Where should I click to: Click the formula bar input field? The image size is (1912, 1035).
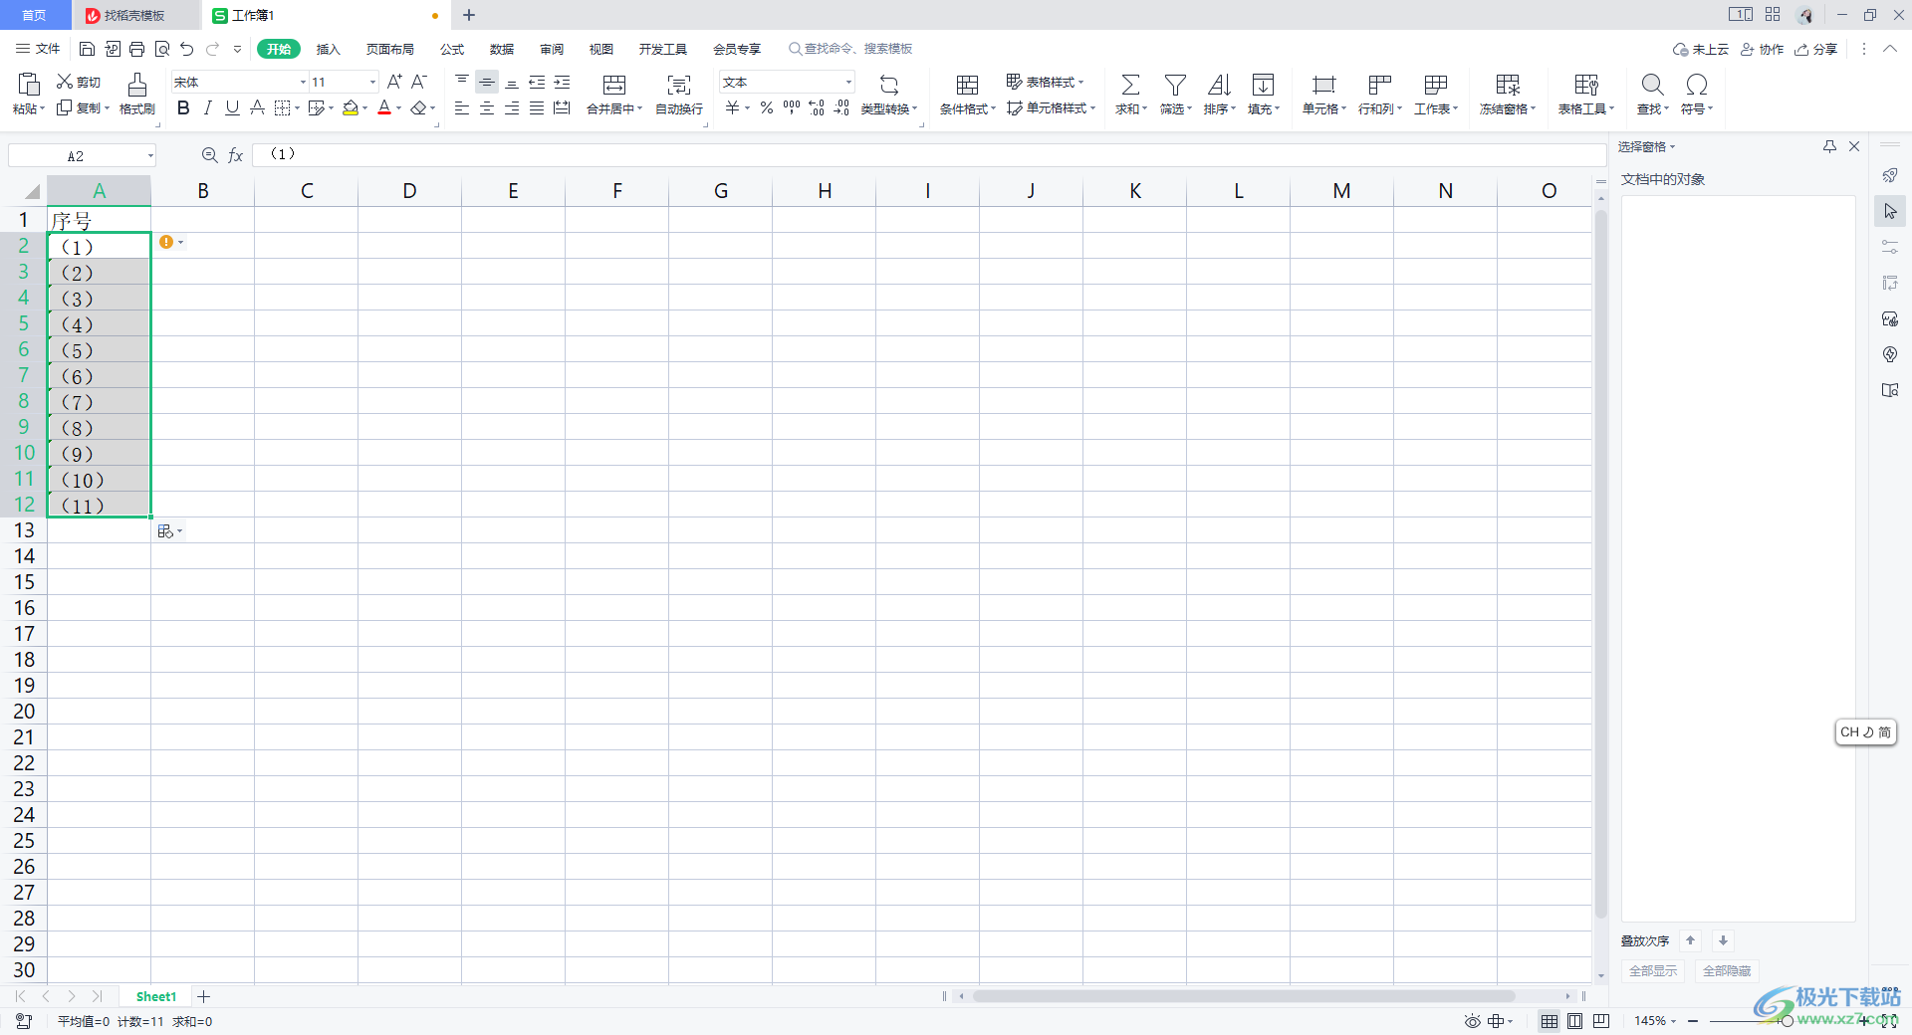pos(928,154)
